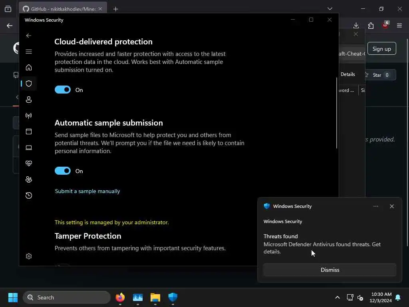Open Account protection person icon
Screen dimensions: 409x307
pyautogui.click(x=29, y=100)
